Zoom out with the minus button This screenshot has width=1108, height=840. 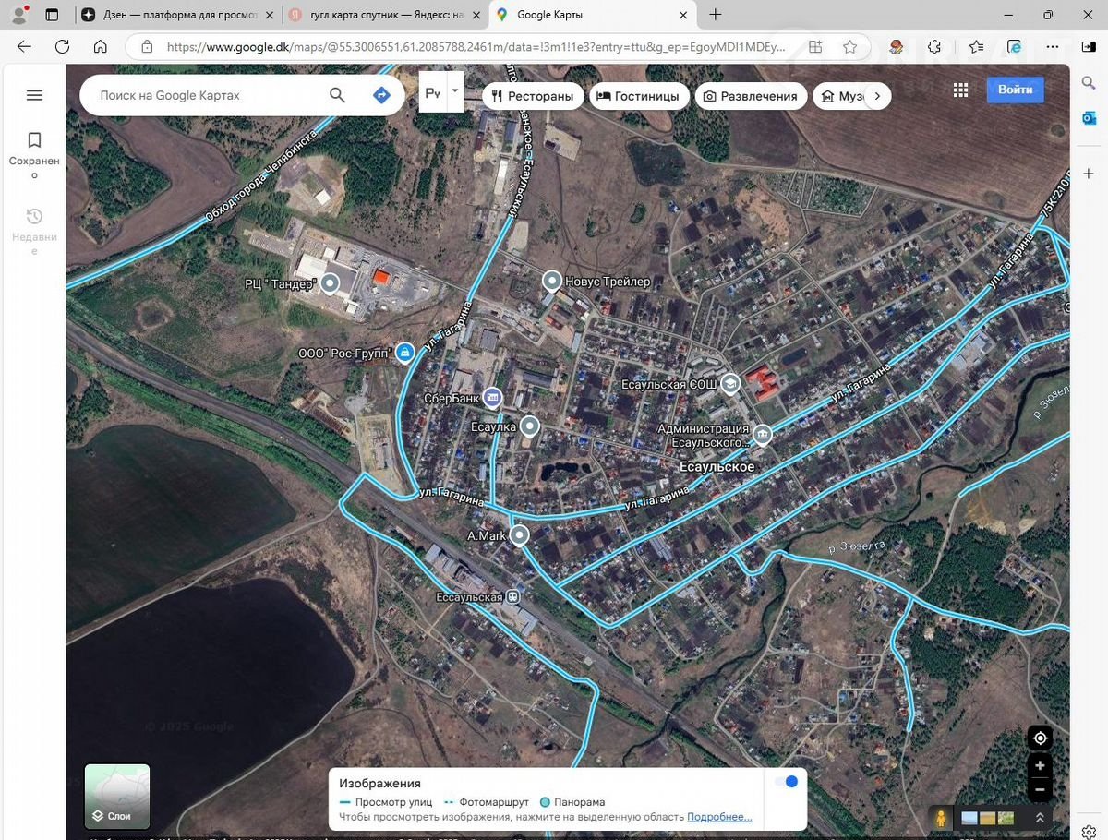coord(1040,789)
